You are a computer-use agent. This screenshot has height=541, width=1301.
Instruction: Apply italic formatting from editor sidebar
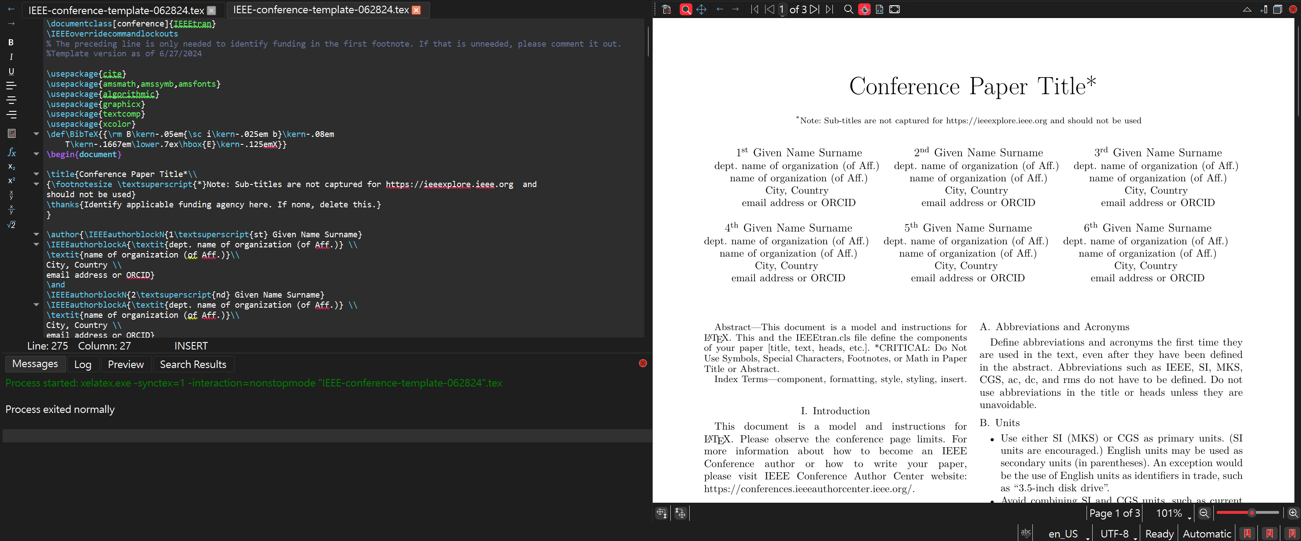pos(11,57)
